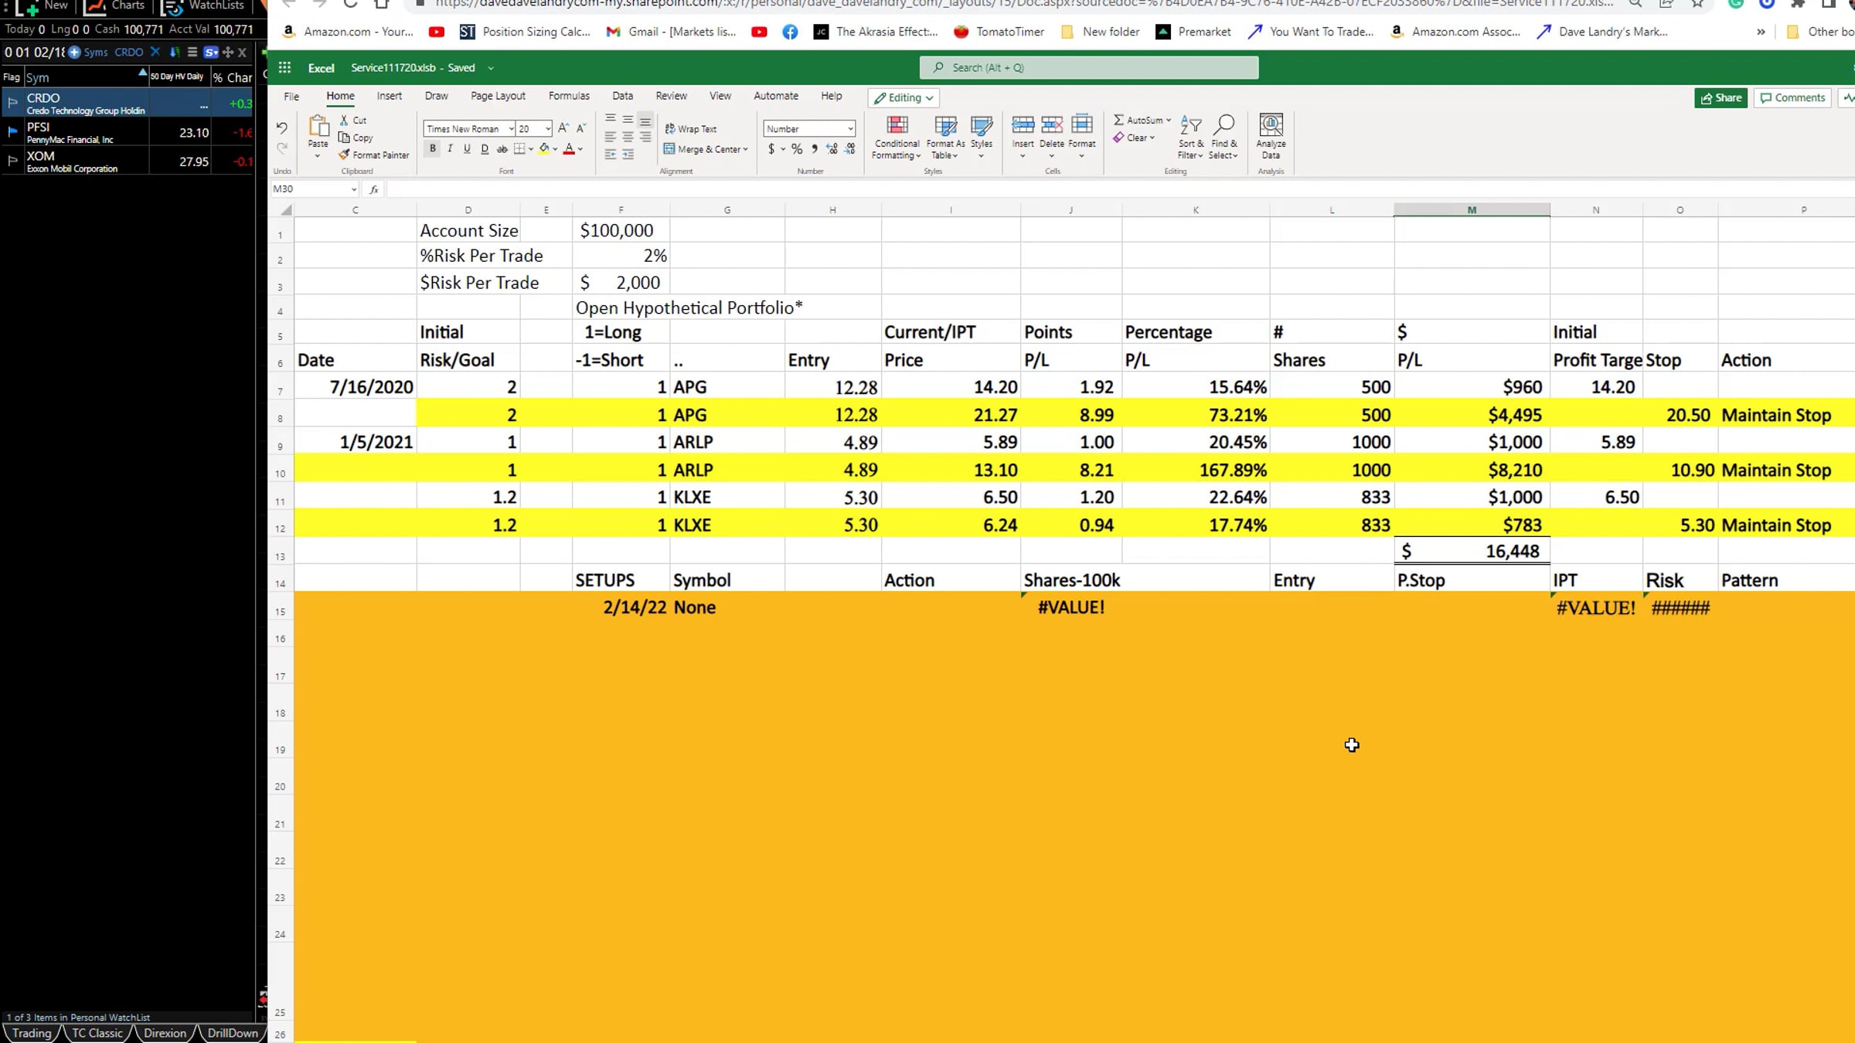Toggle Strikethrough formatting
Viewport: 1855px width, 1043px height.
[502, 149]
